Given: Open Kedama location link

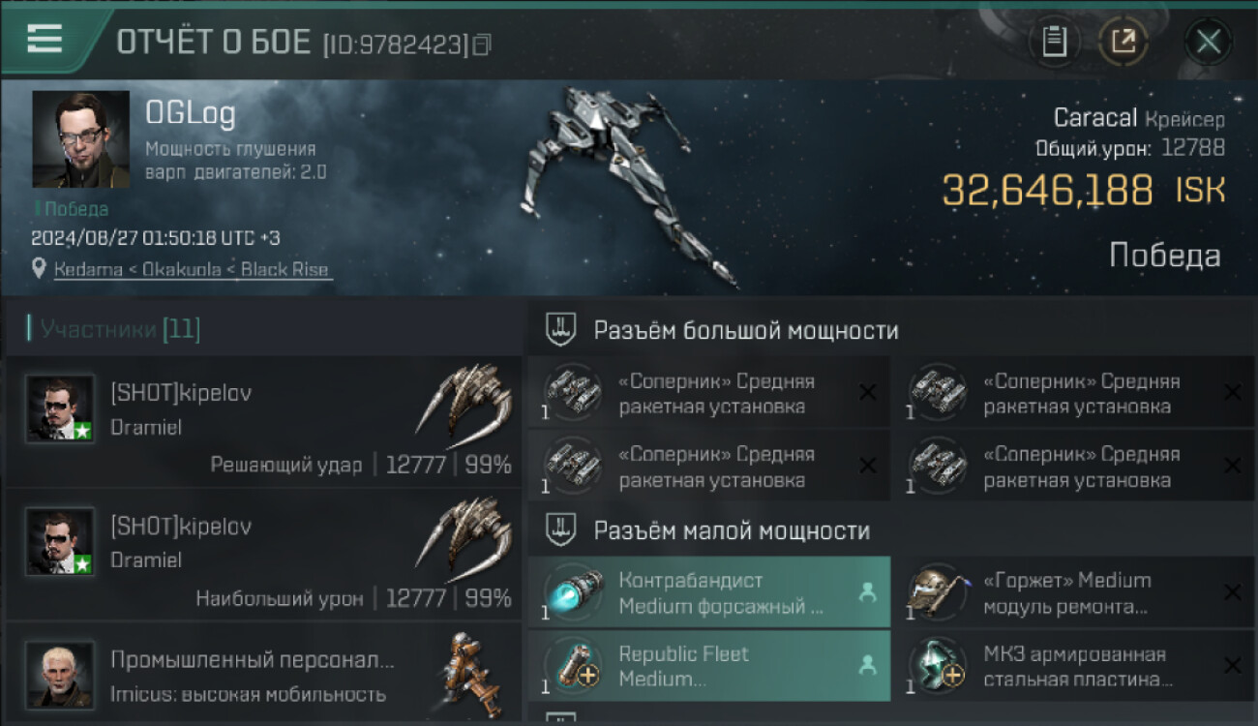Looking at the screenshot, I should tap(192, 270).
